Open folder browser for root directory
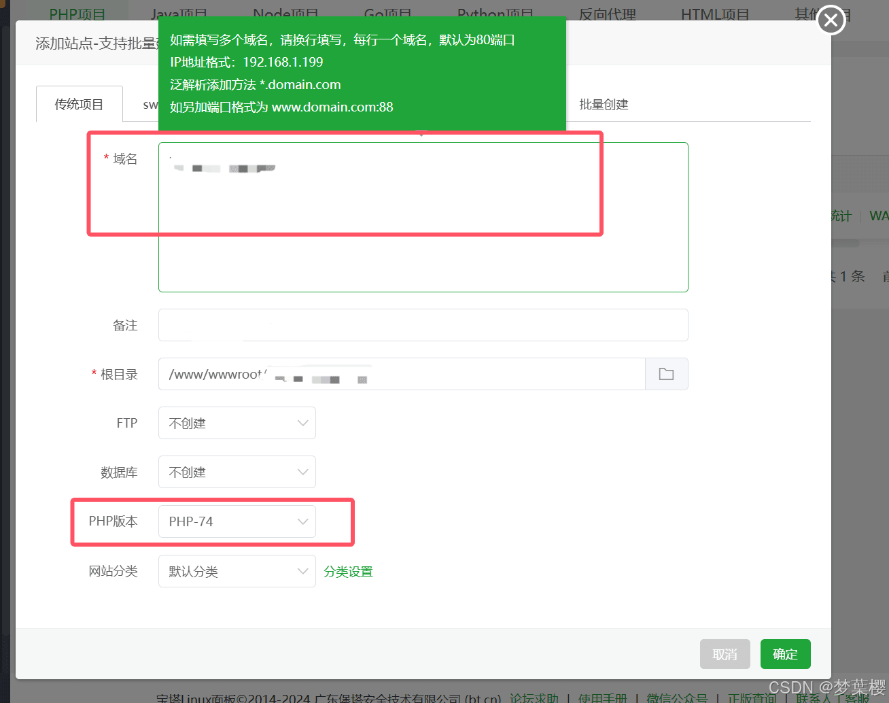Screen dimensions: 889x703 coord(666,374)
